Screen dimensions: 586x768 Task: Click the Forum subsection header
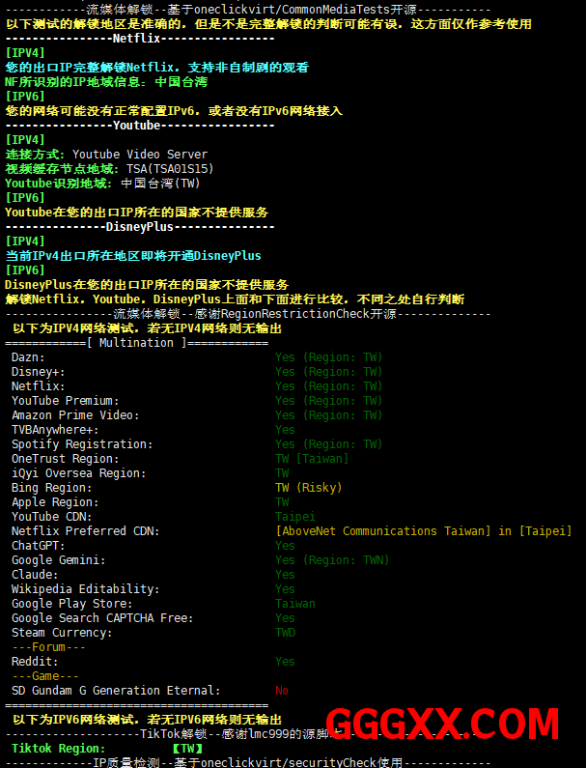[x=48, y=647]
